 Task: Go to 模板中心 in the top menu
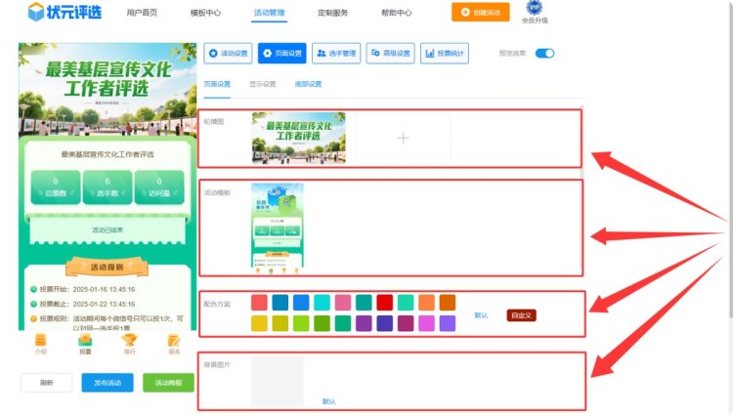coord(205,13)
